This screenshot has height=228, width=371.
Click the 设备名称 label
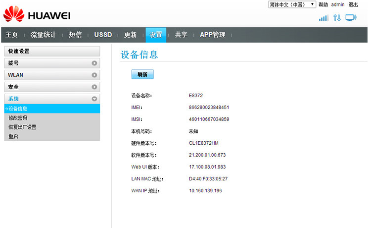click(141, 96)
